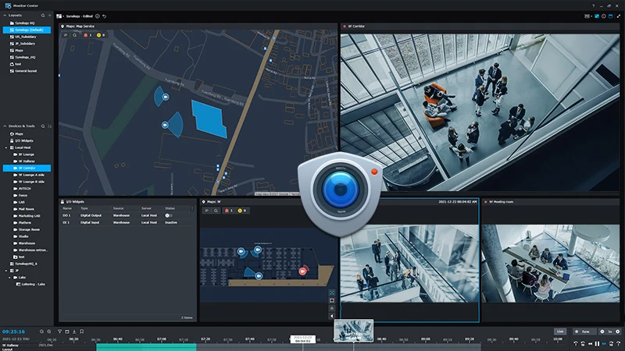Click the rewind playback control
Image resolution: width=625 pixels, height=351 pixels.
click(590, 343)
